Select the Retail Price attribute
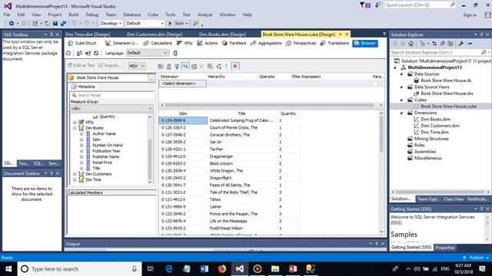 [102, 163]
